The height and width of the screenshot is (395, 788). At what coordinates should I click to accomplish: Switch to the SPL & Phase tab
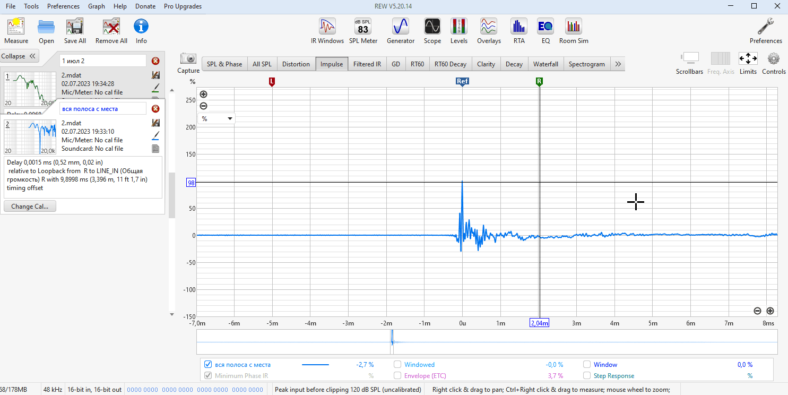[224, 64]
